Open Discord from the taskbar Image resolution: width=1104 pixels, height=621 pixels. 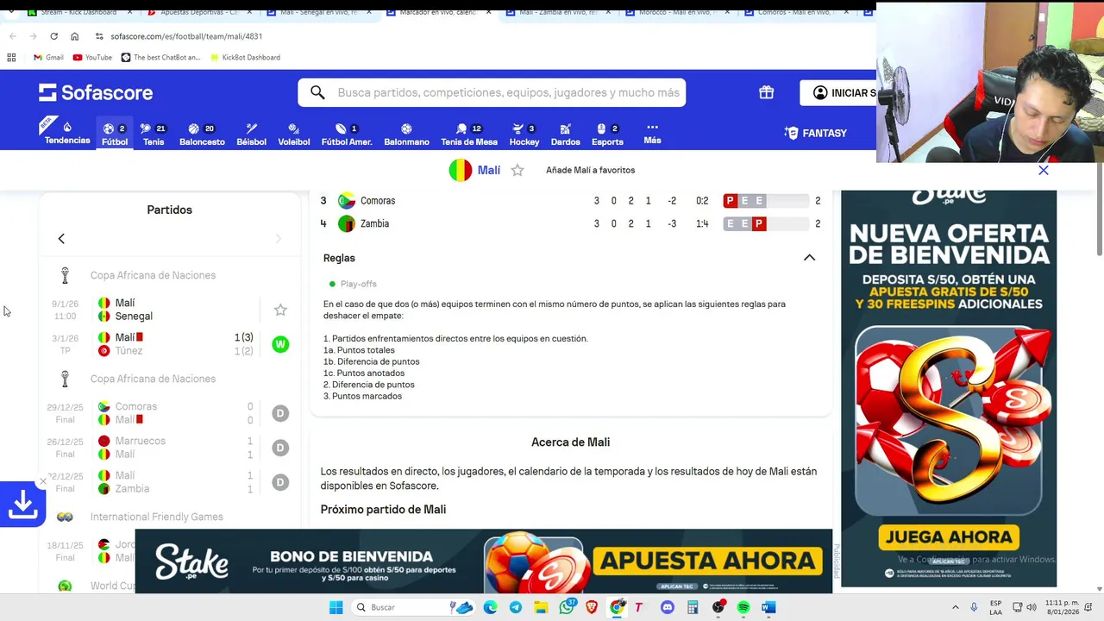point(667,607)
